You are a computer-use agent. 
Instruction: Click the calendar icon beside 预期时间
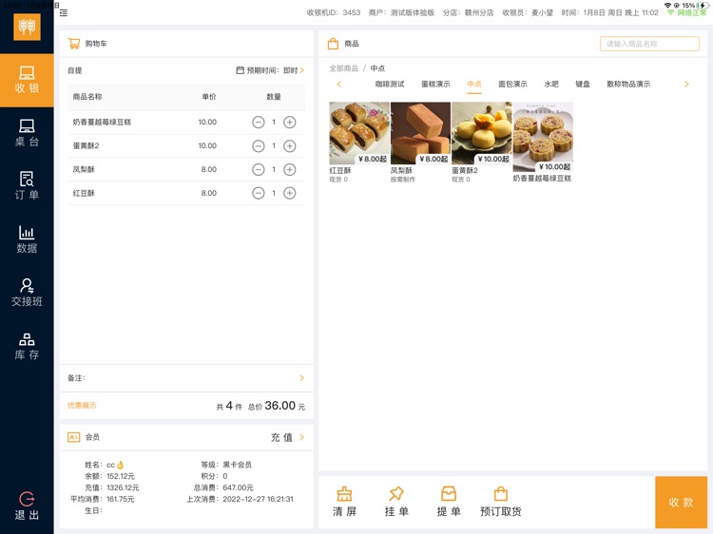(x=241, y=70)
